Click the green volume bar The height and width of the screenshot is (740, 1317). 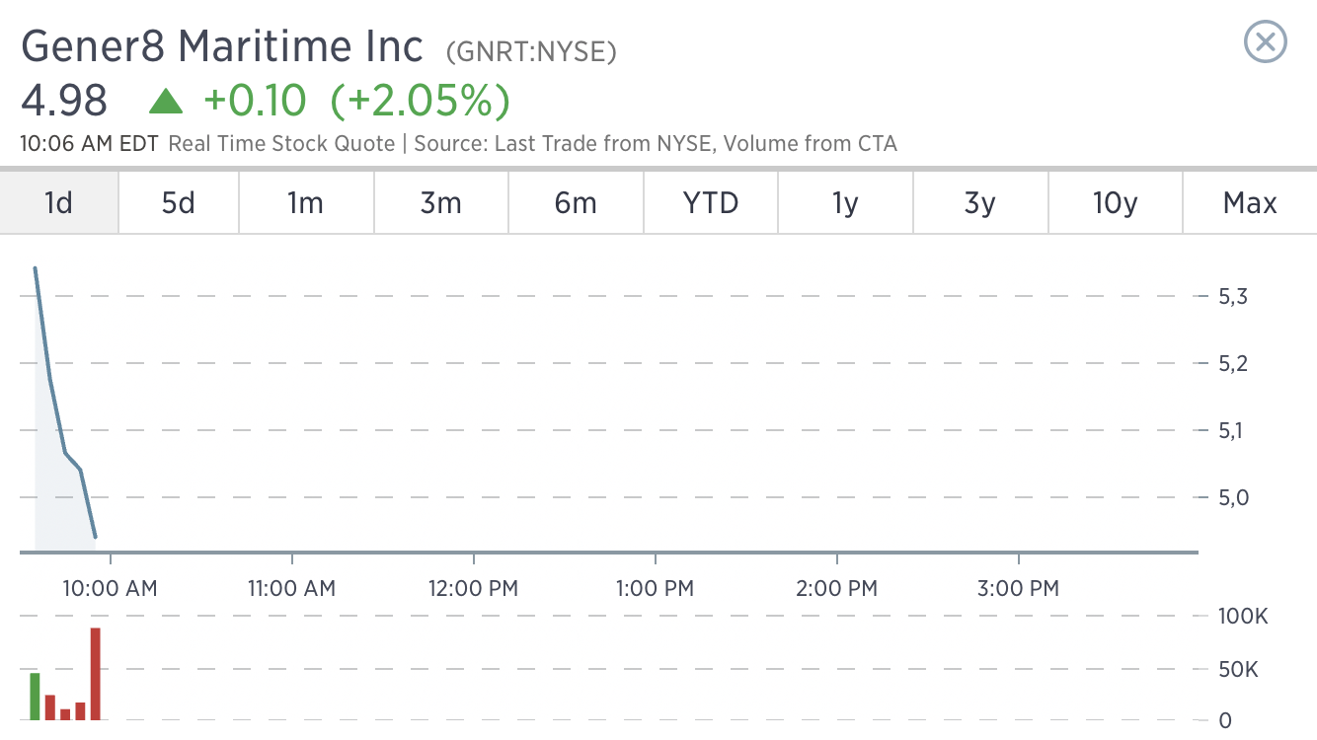pos(35,697)
